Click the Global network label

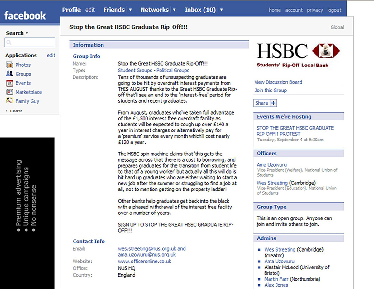click(337, 27)
